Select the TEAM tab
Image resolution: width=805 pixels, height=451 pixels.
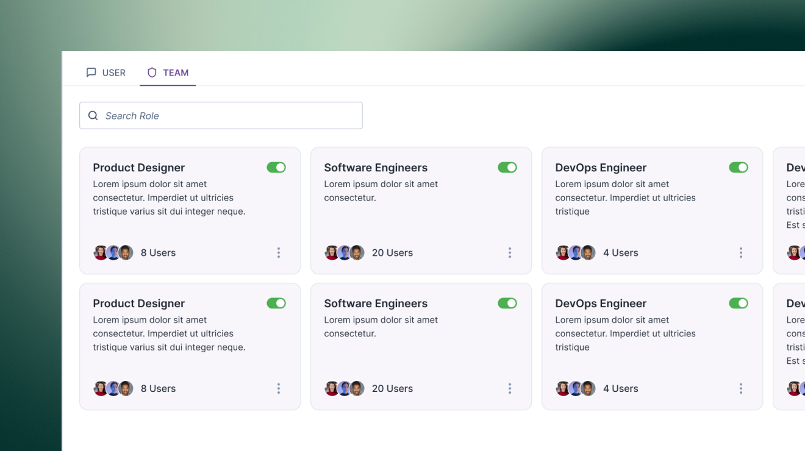pos(168,73)
